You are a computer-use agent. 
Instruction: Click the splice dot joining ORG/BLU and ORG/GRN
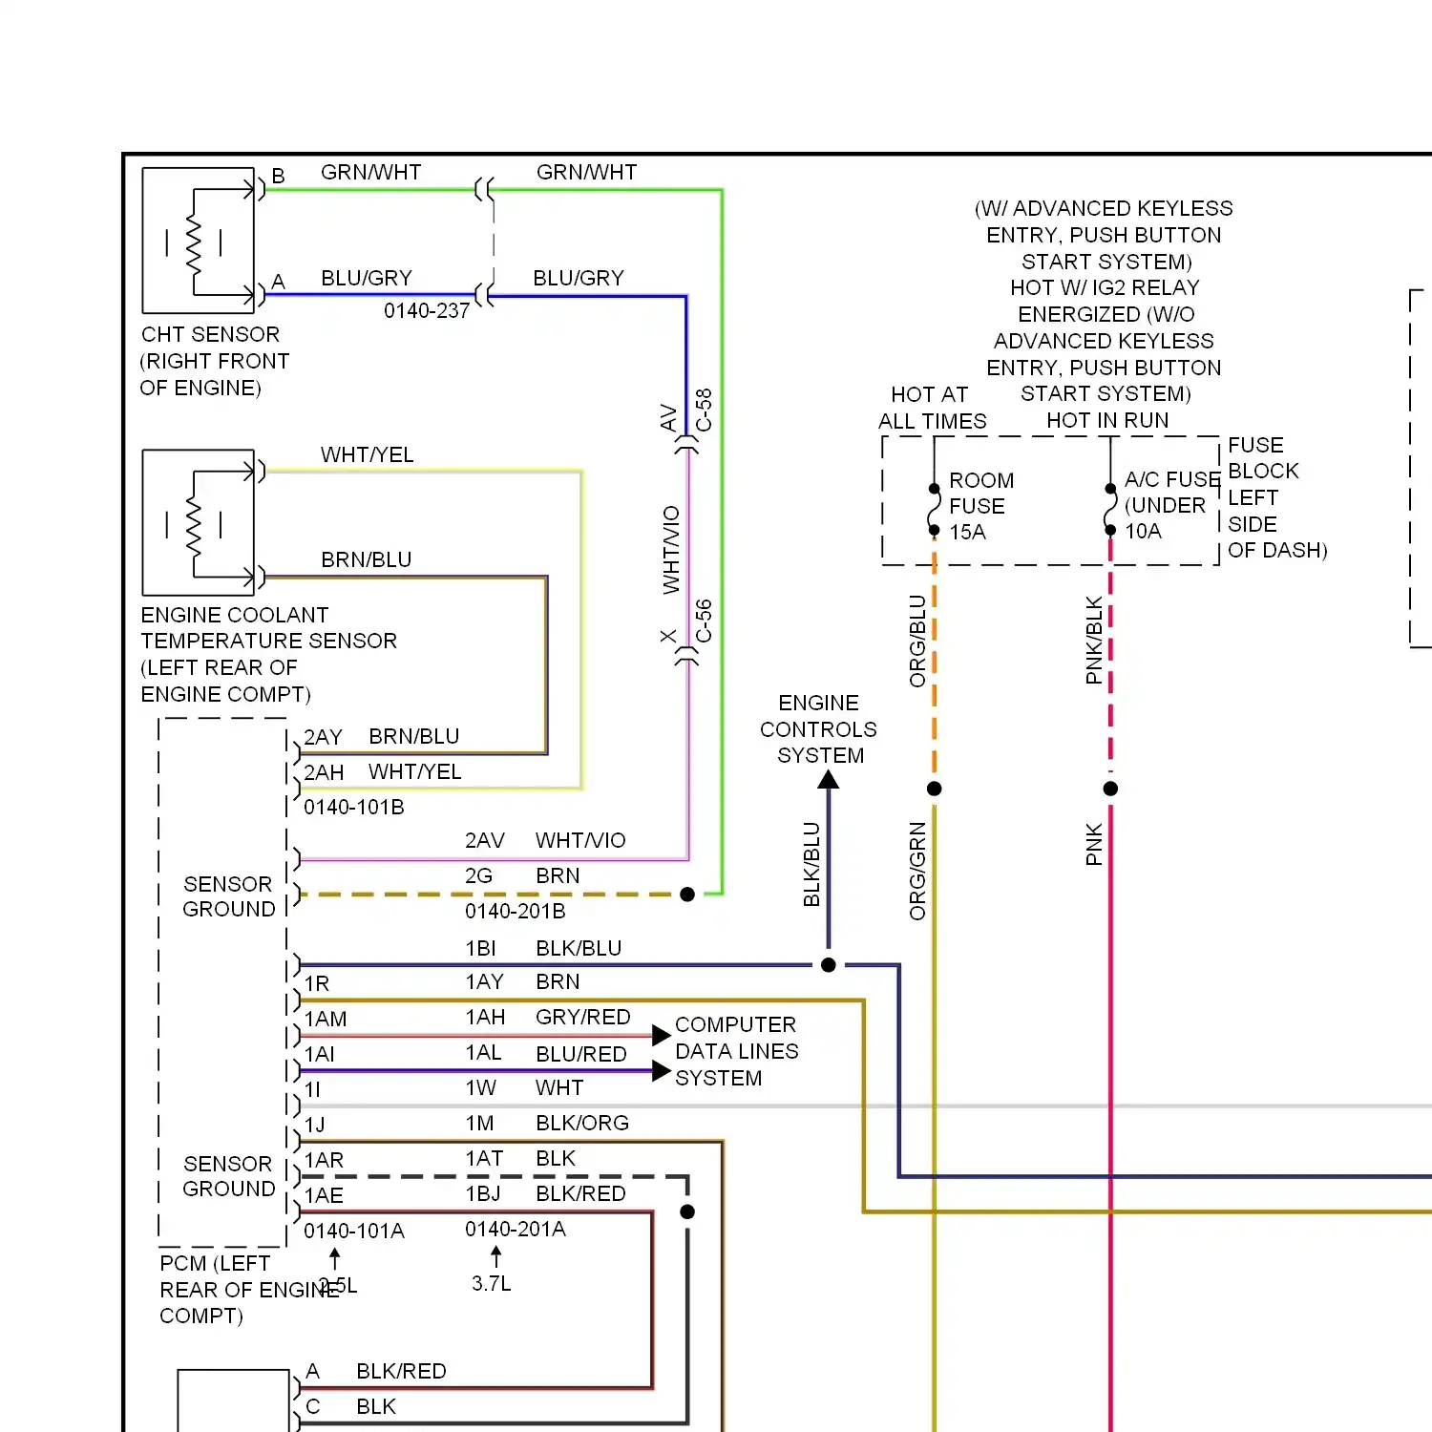[x=935, y=789]
